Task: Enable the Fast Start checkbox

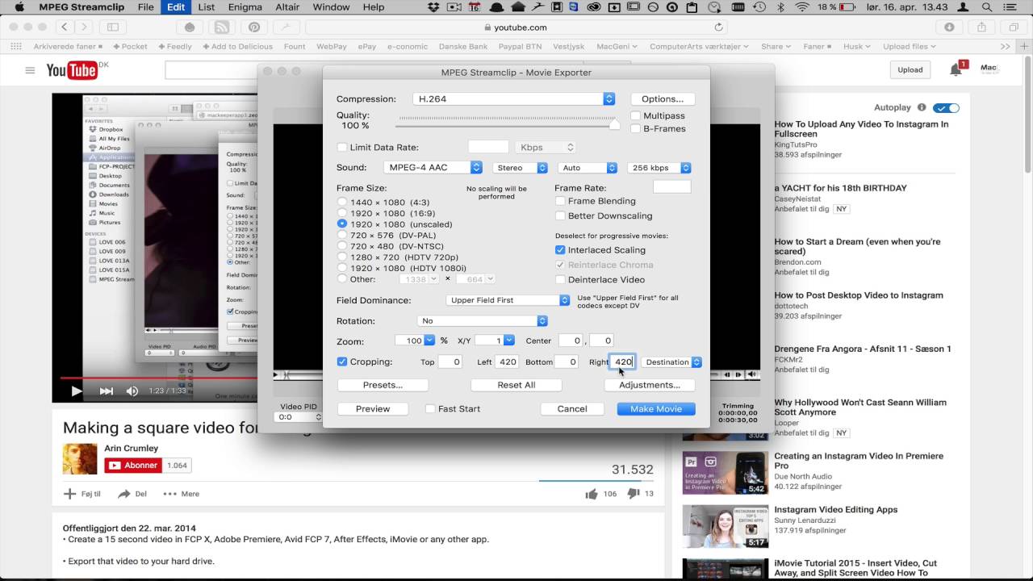Action: click(x=430, y=409)
